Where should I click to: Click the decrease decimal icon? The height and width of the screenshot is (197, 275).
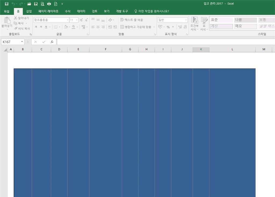pos(185,27)
